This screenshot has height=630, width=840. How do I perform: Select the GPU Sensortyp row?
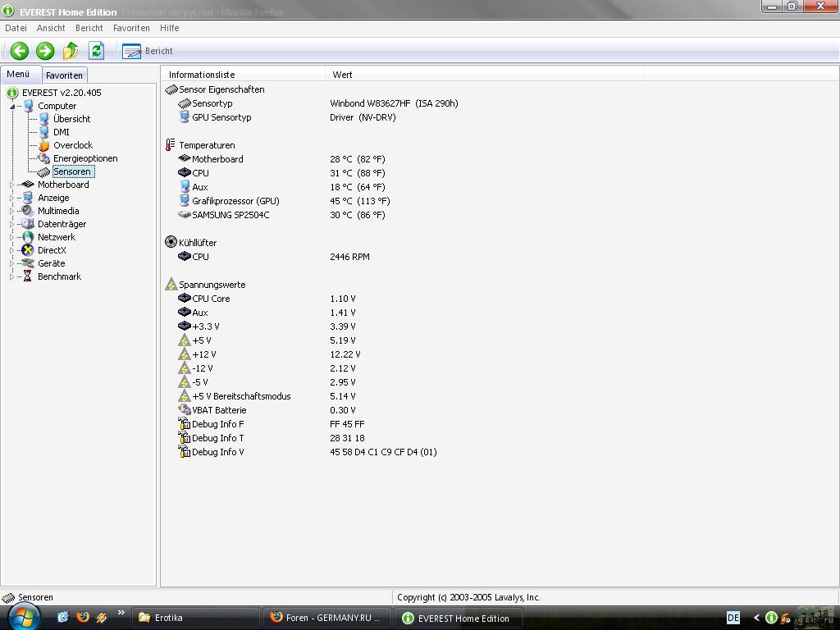[x=286, y=117]
